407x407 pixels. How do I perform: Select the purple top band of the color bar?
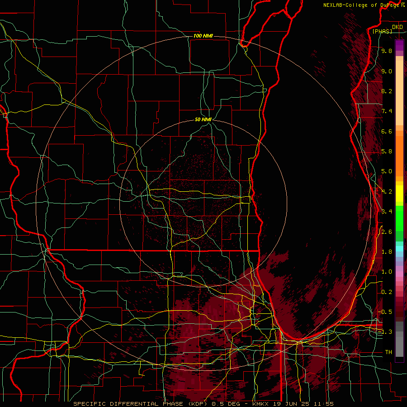399,45
